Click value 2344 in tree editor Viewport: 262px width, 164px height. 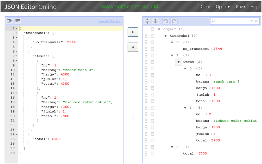click(x=218, y=49)
